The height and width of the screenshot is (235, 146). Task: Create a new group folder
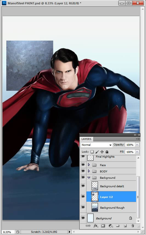pyautogui.click(x=118, y=226)
